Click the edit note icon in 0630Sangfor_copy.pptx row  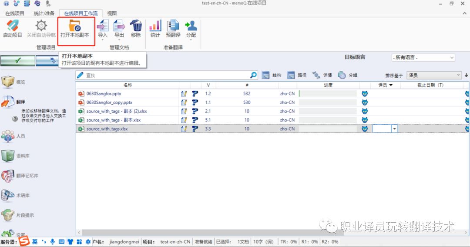tap(184, 102)
